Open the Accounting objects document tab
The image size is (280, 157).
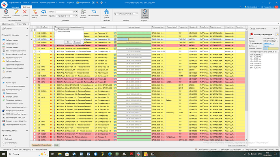click(8, 24)
